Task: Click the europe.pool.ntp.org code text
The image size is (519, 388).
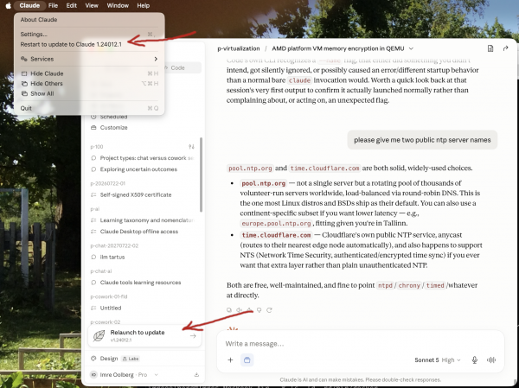Action: coord(276,223)
